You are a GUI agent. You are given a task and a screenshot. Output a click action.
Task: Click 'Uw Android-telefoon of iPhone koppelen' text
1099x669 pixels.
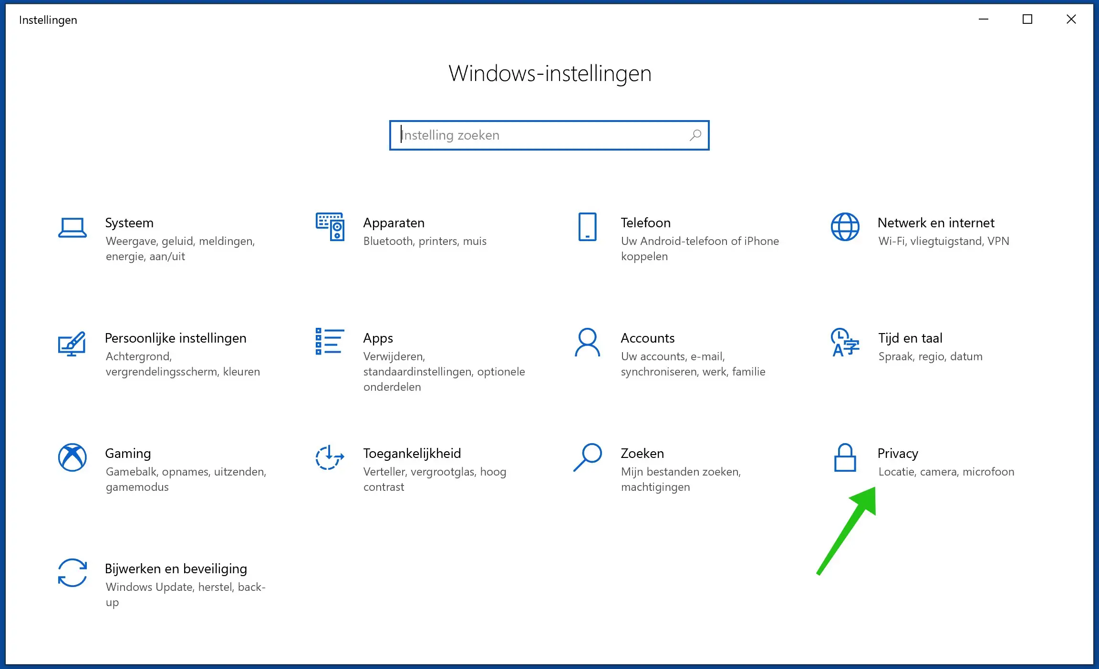(700, 249)
